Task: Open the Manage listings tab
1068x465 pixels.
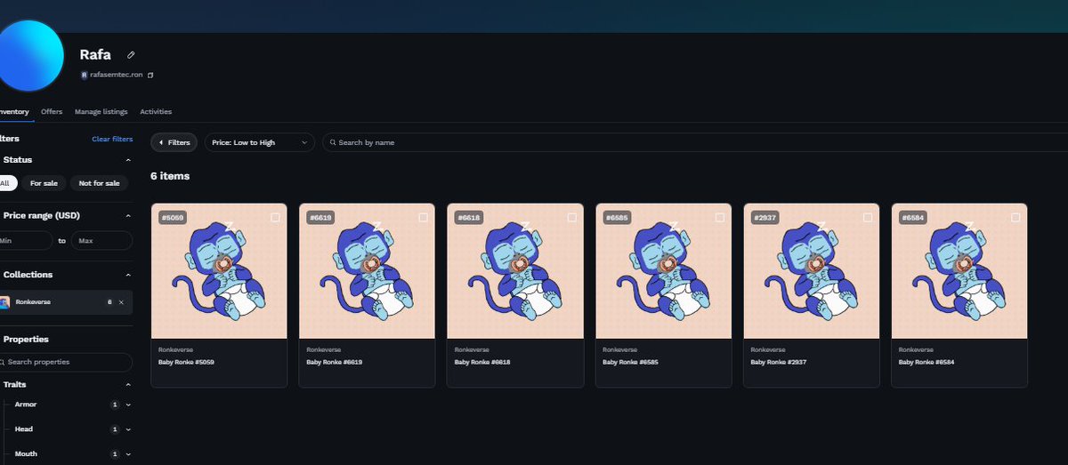Action: pos(101,112)
